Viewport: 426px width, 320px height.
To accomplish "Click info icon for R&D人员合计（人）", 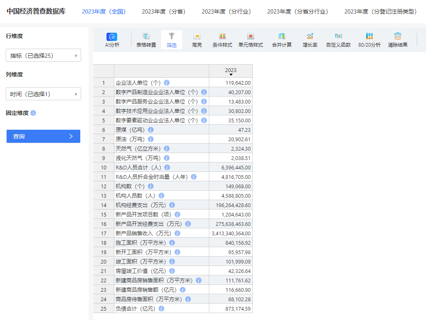I will 168,167.
